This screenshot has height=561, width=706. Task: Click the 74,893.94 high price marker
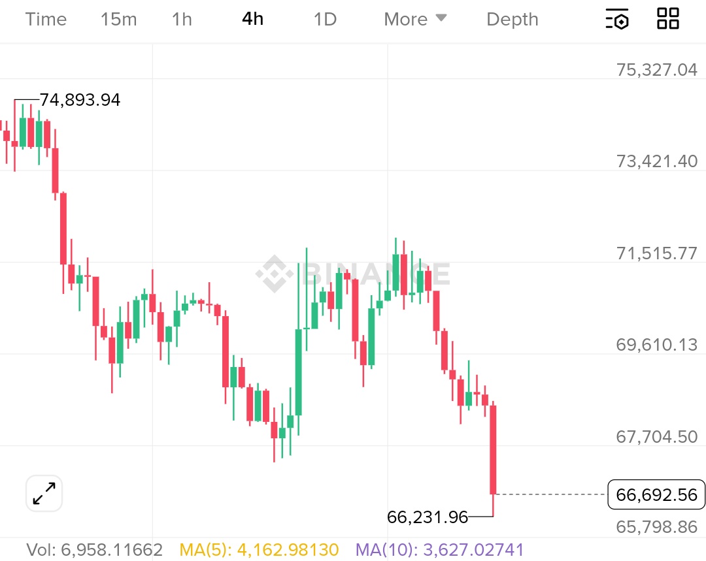coord(80,100)
